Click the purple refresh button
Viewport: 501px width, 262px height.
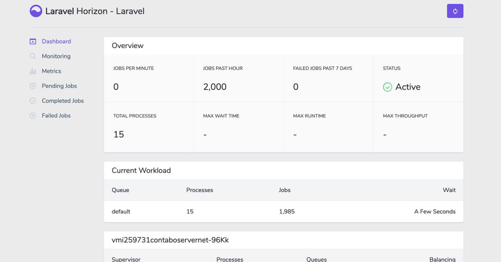tap(455, 11)
